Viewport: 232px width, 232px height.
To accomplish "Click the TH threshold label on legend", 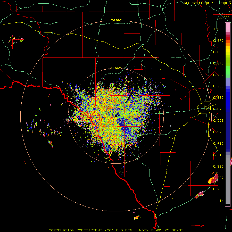I will click(221, 201).
